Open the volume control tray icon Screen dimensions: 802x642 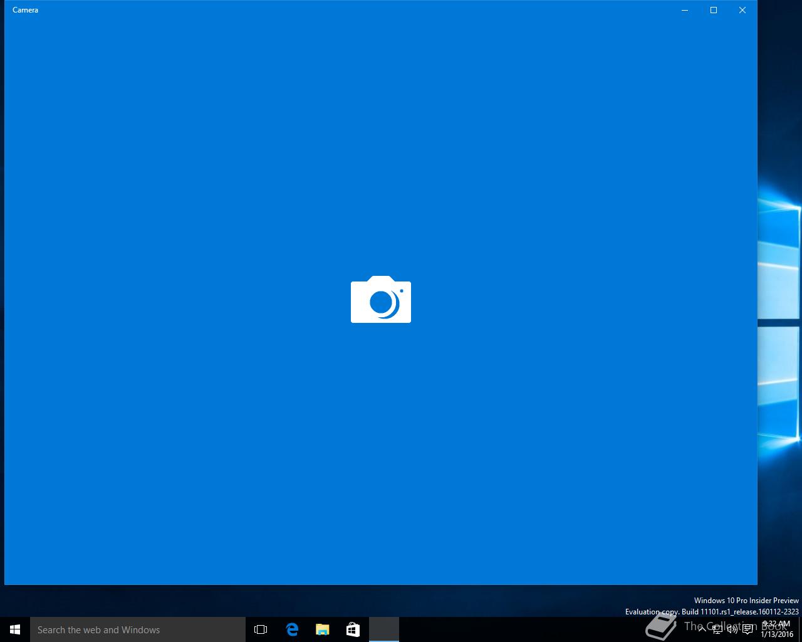[x=732, y=629]
